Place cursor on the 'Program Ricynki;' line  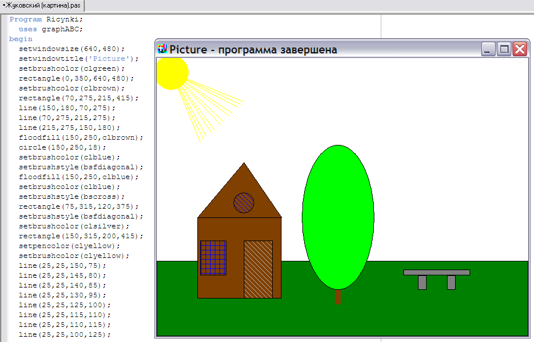click(x=46, y=19)
